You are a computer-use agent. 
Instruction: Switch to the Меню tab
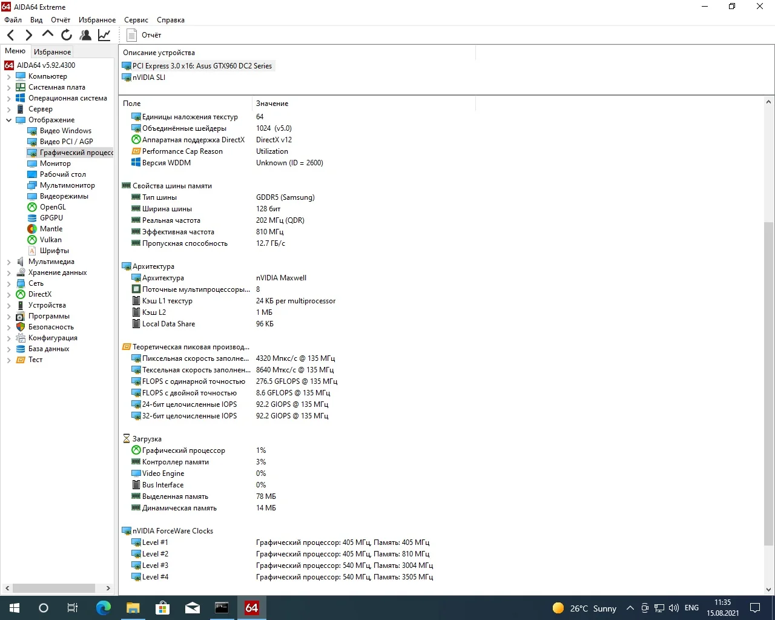pyautogui.click(x=15, y=51)
